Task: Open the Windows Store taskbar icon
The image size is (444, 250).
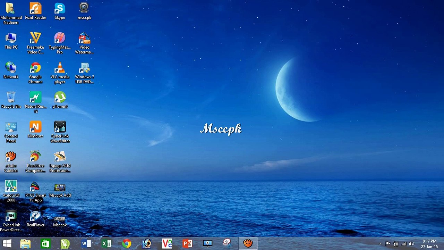Action: [45, 243]
